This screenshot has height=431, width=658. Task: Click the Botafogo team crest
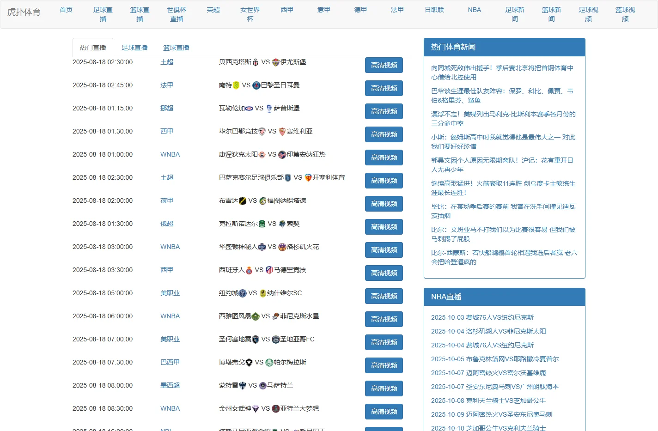249,363
